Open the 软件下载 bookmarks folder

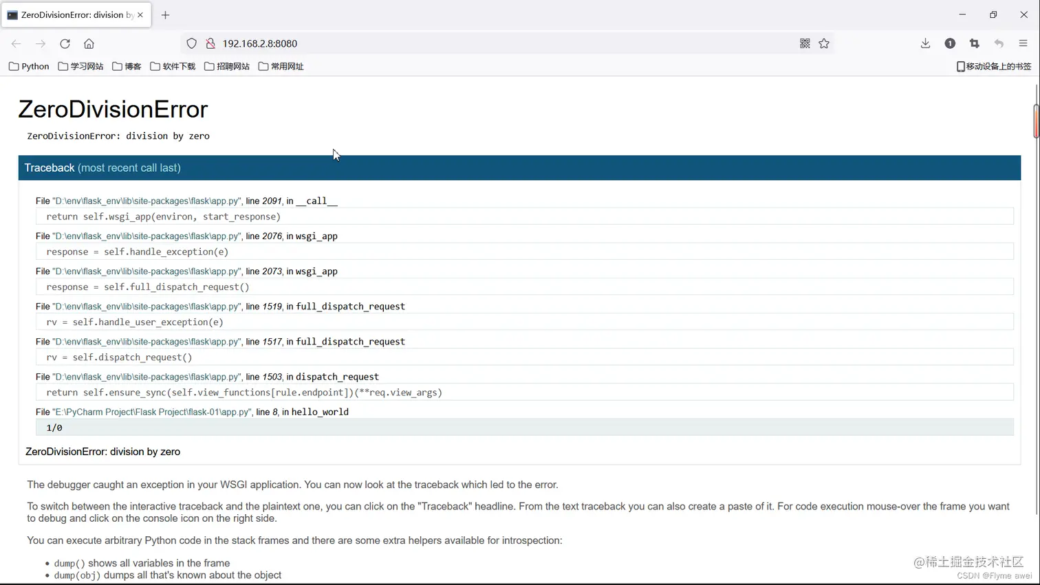(173, 66)
